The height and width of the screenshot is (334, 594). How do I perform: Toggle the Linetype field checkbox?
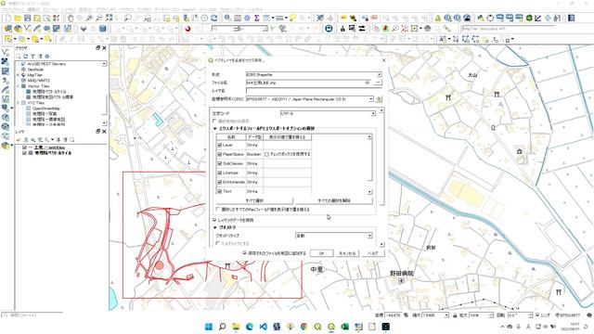219,173
